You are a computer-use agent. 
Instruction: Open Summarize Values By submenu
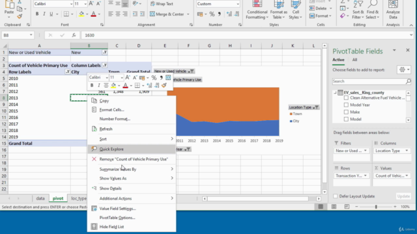132,169
